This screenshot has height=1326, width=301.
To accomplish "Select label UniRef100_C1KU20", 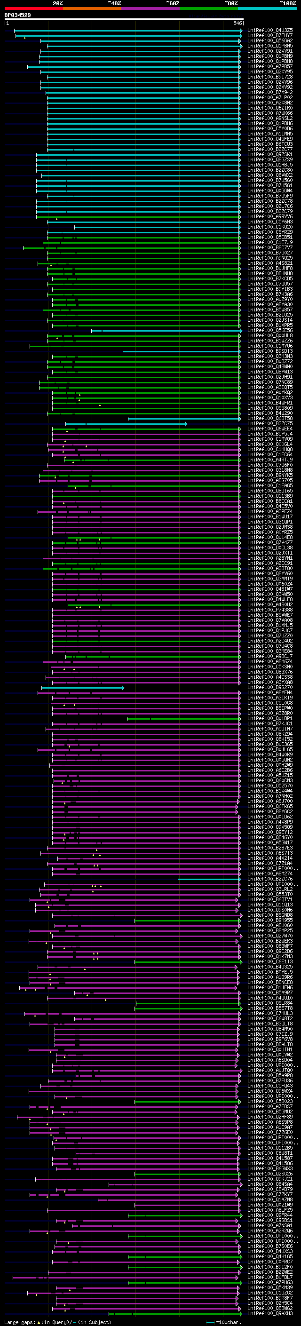I will click(x=270, y=227).
